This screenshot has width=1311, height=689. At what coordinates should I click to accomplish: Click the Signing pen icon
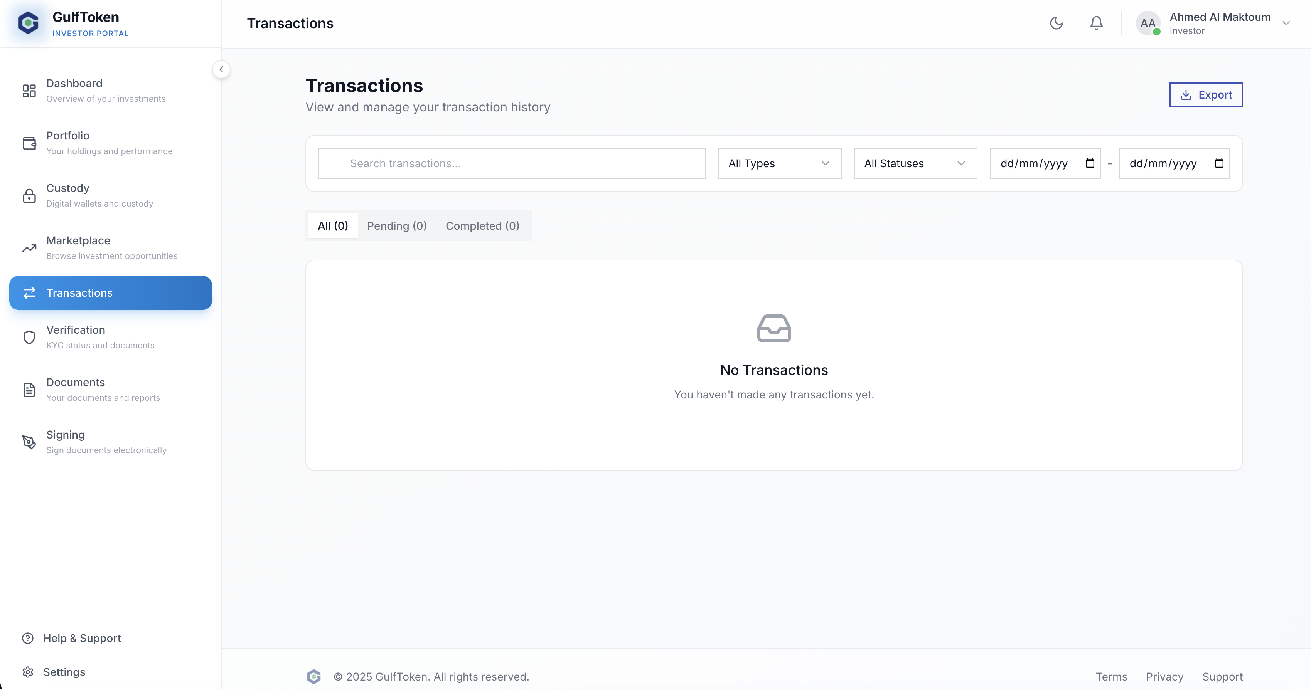click(x=29, y=442)
